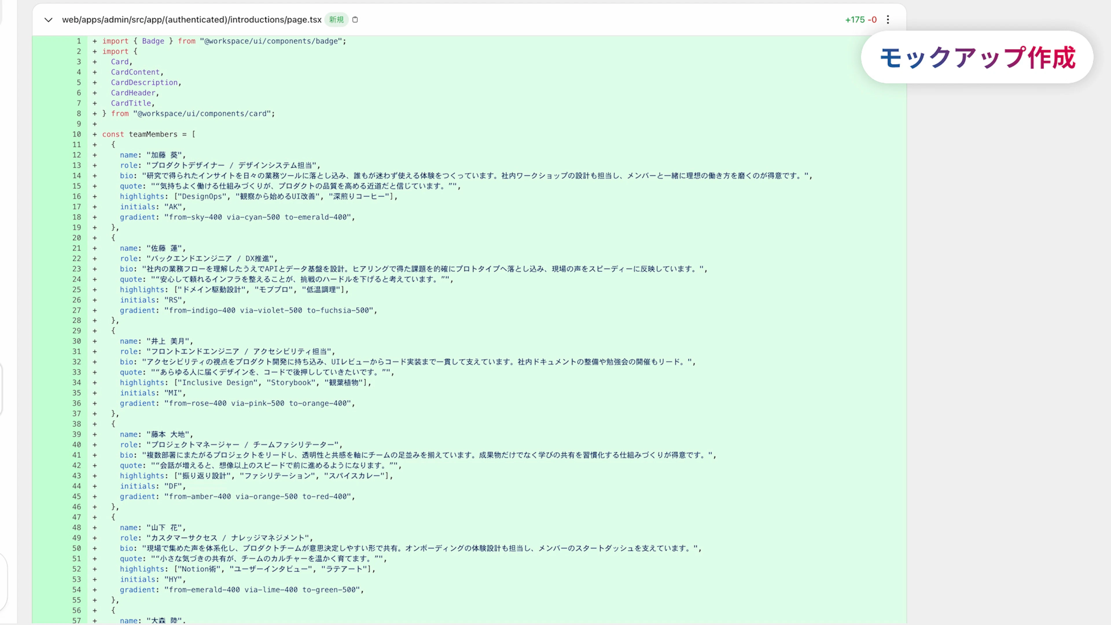Click the teamMembers variable name
This screenshot has width=1111, height=625.
coord(153,134)
